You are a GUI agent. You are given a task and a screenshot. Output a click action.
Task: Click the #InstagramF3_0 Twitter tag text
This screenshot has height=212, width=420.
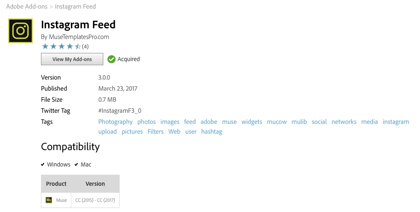pyautogui.click(x=120, y=111)
